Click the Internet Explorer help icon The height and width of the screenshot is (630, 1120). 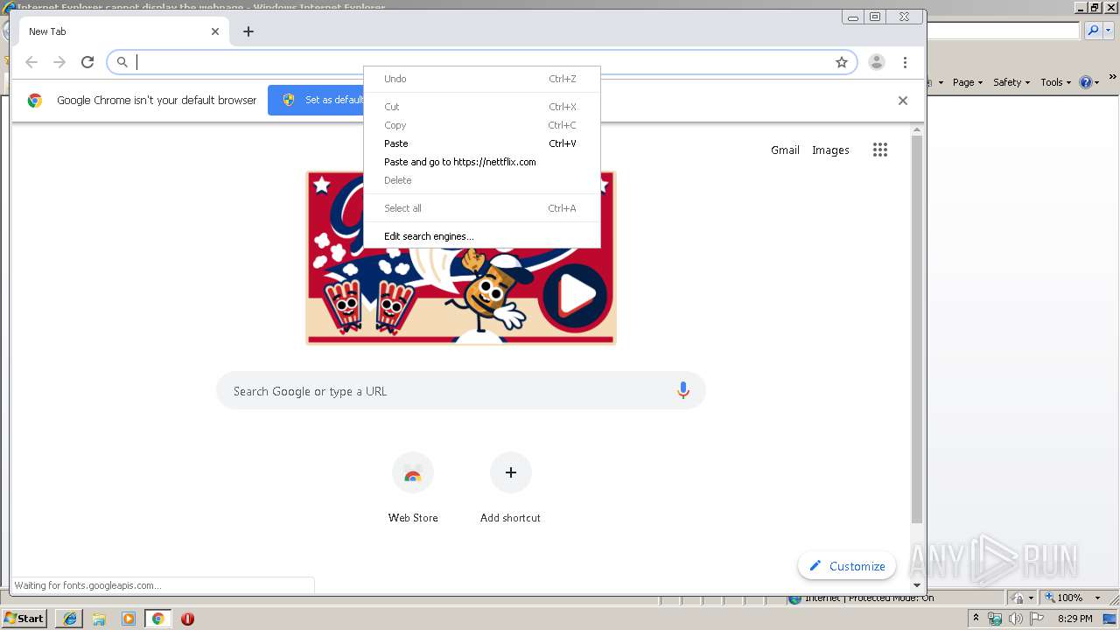click(x=1086, y=82)
